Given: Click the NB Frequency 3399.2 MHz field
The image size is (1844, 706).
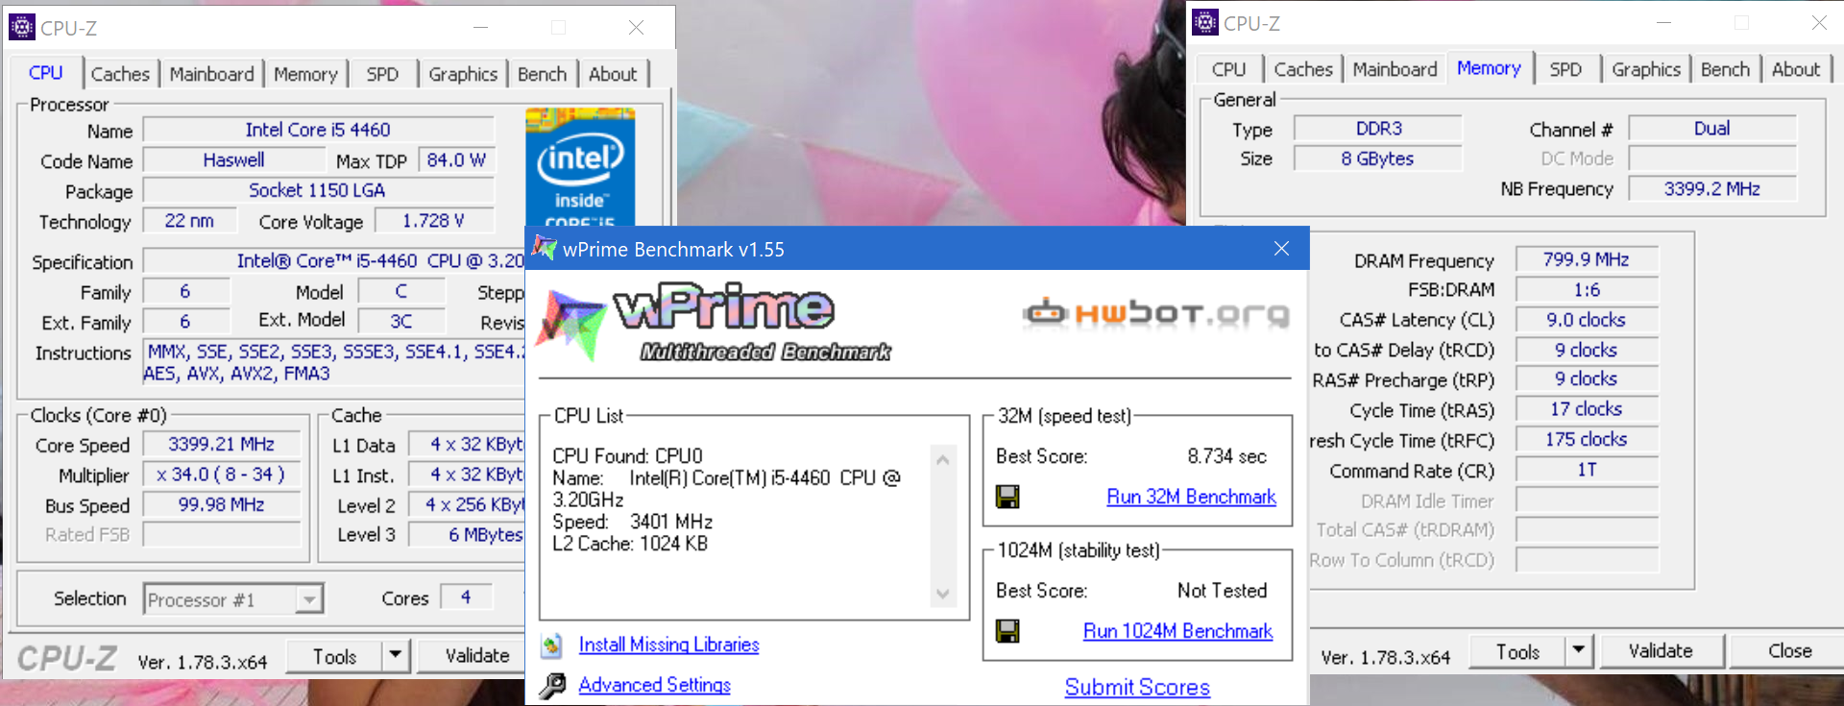Looking at the screenshot, I should [1712, 189].
